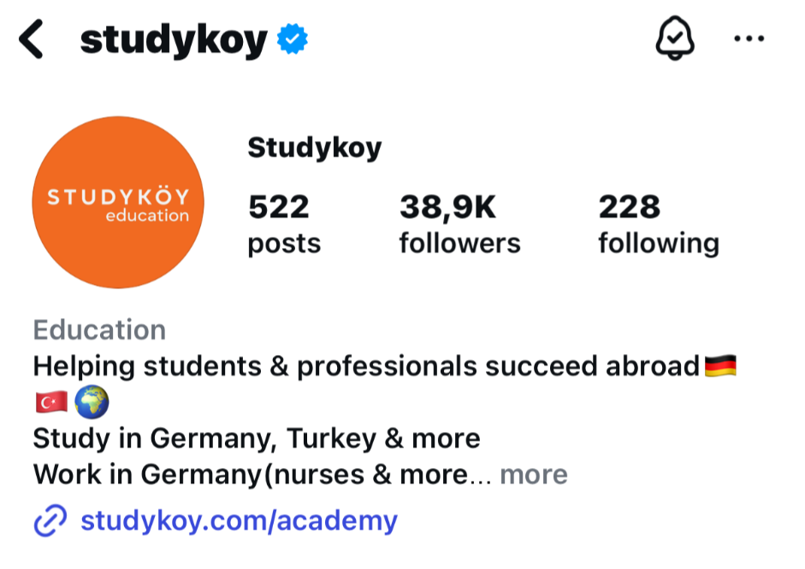
Task: Tap the "Work in Germany(nurses & more" line
Action: [x=251, y=474]
